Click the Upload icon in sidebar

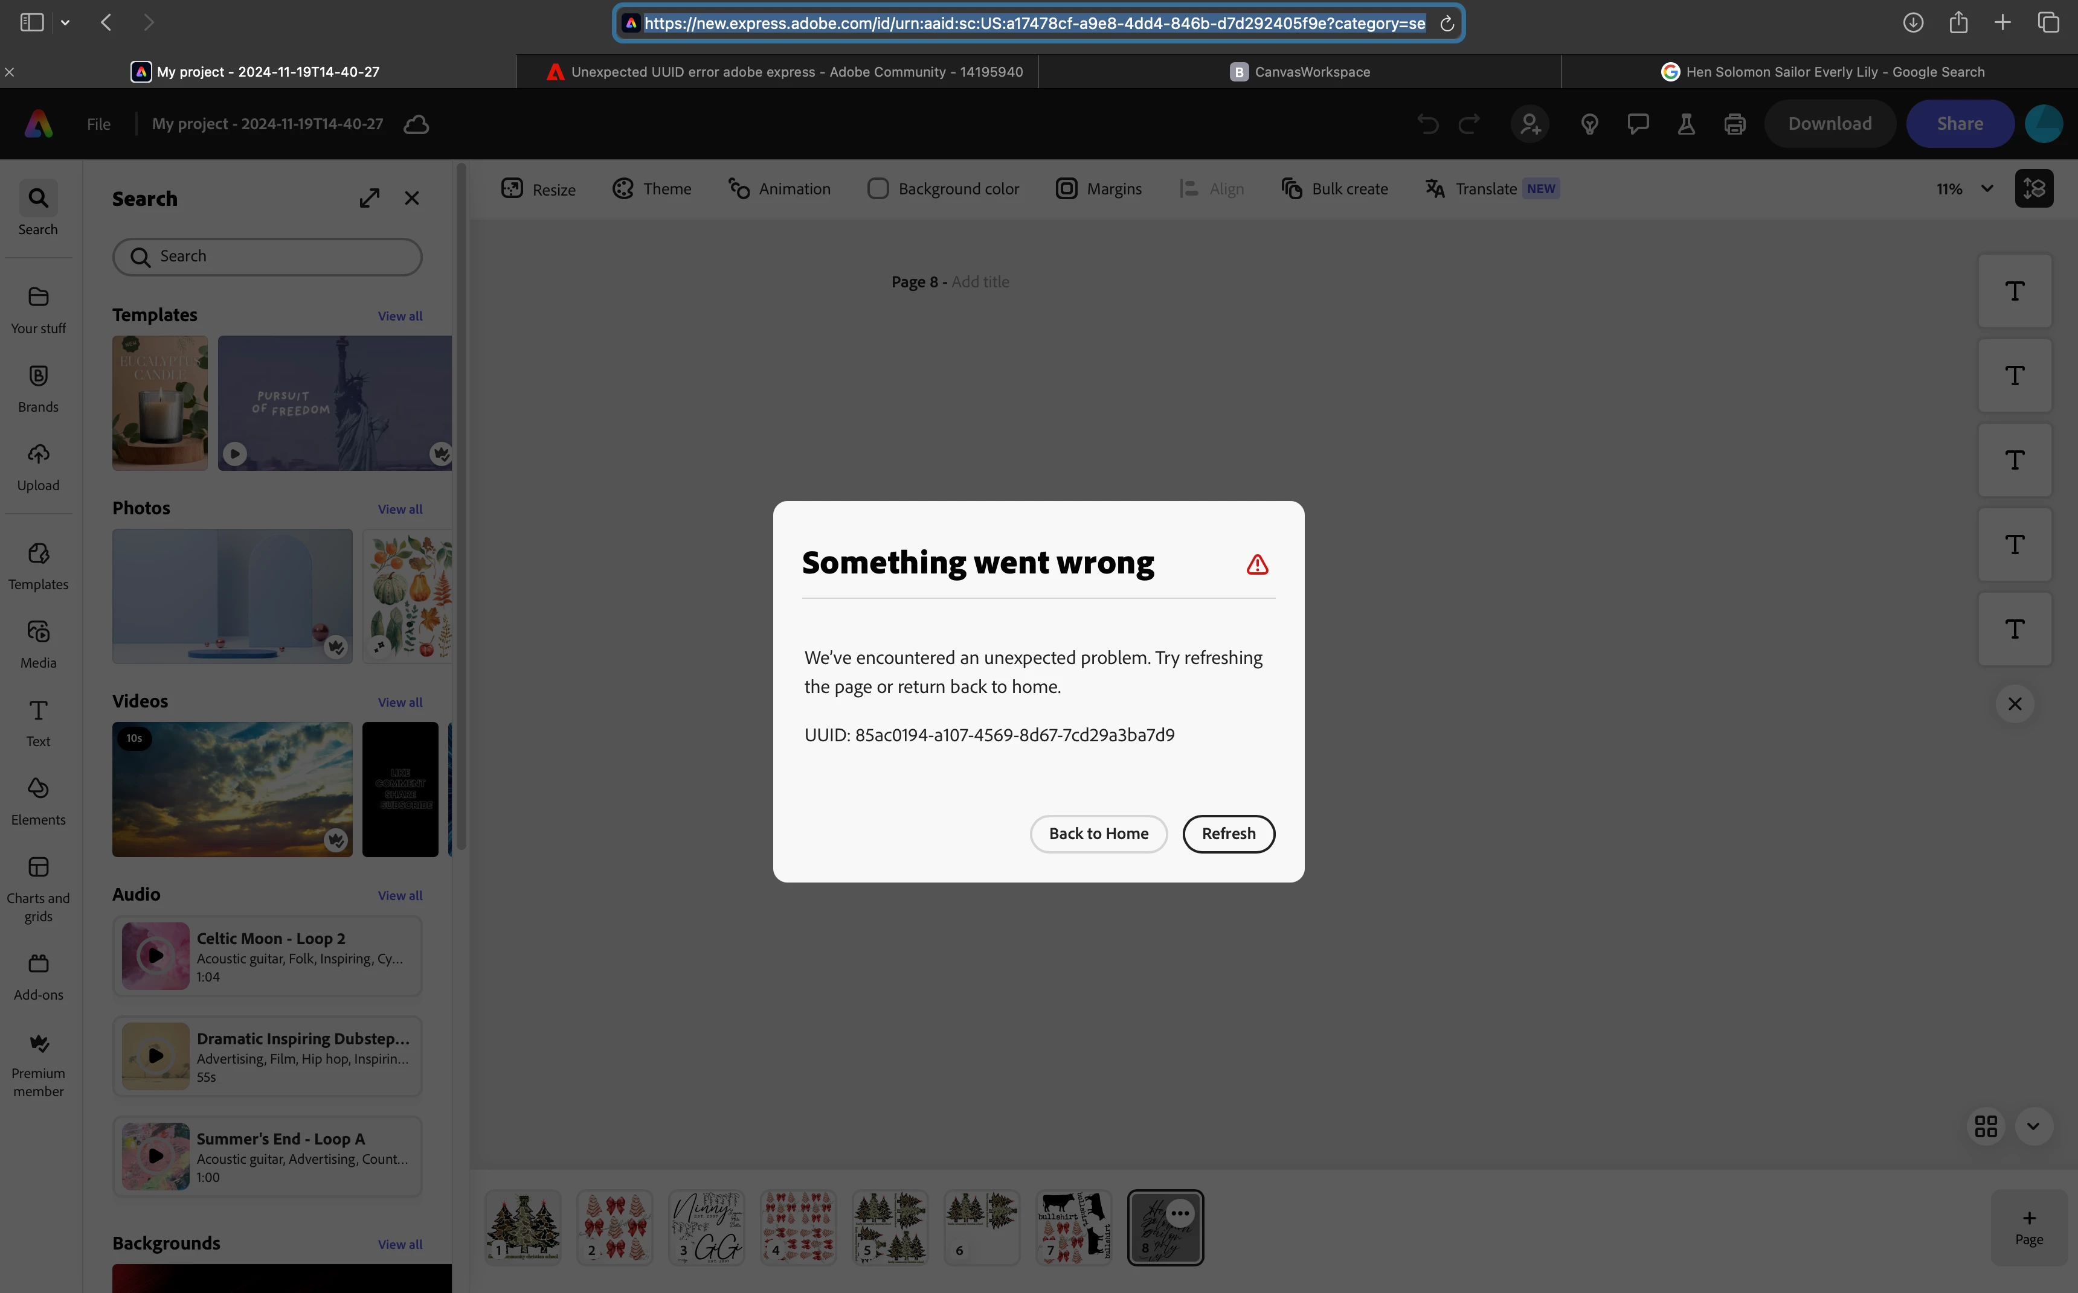point(39,454)
